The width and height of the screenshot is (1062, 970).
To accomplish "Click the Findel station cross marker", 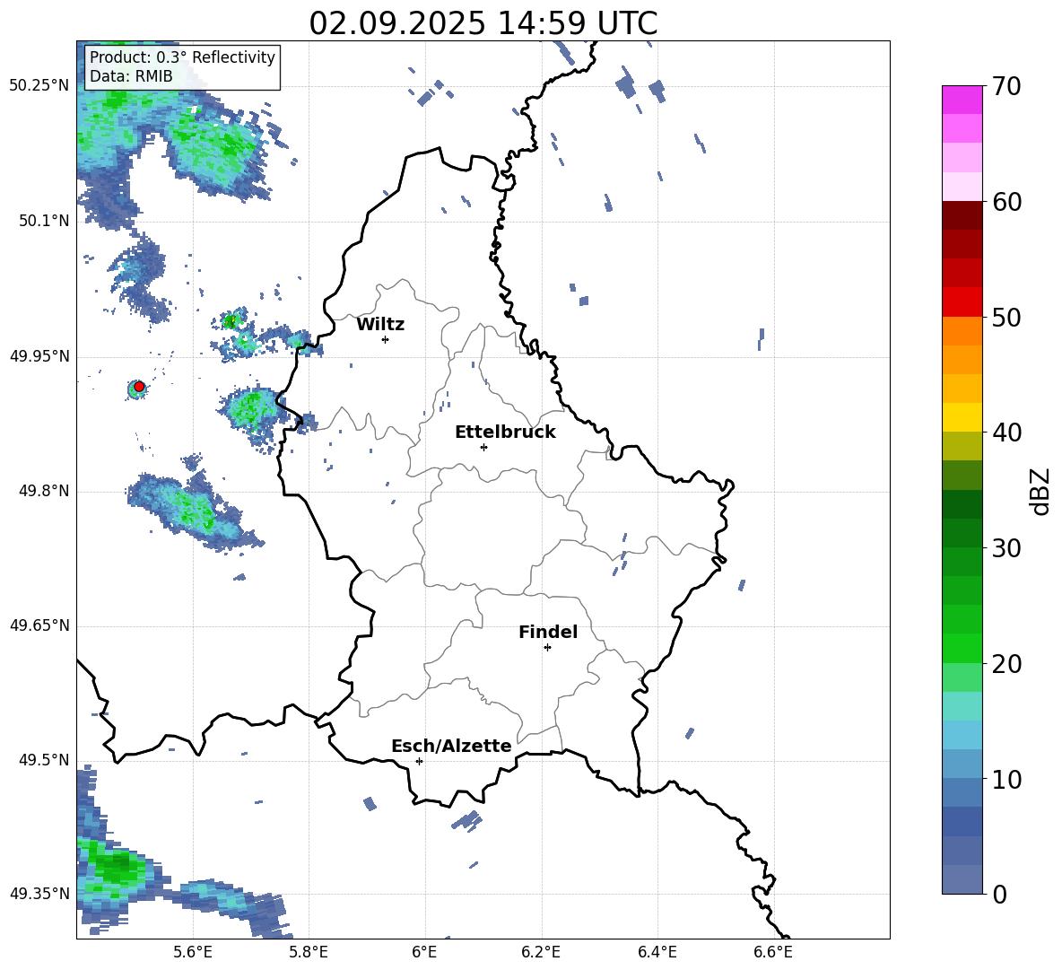I will (x=547, y=648).
